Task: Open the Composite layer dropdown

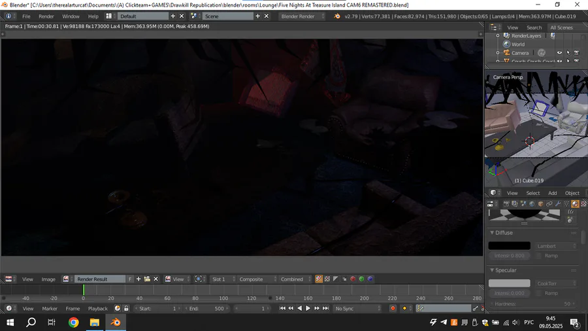Action: coord(257,279)
